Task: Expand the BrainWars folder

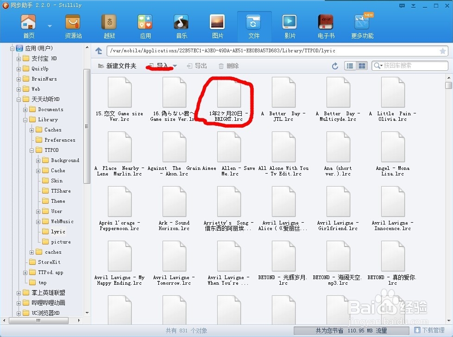Action: 19,79
